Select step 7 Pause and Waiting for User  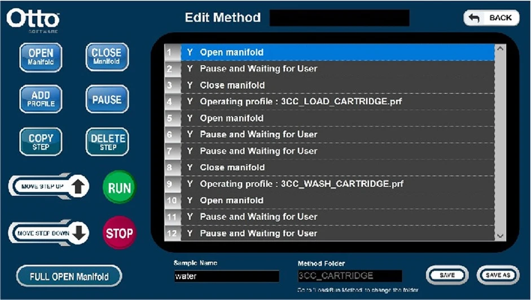coord(330,151)
